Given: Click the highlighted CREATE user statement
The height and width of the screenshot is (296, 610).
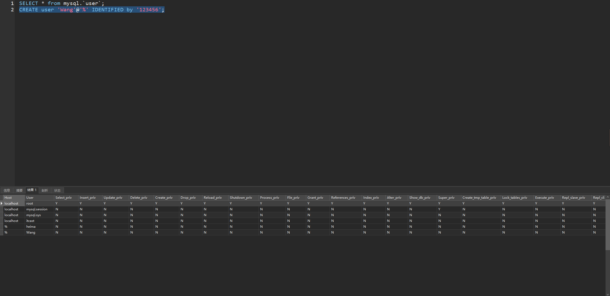Looking at the screenshot, I should tap(92, 10).
